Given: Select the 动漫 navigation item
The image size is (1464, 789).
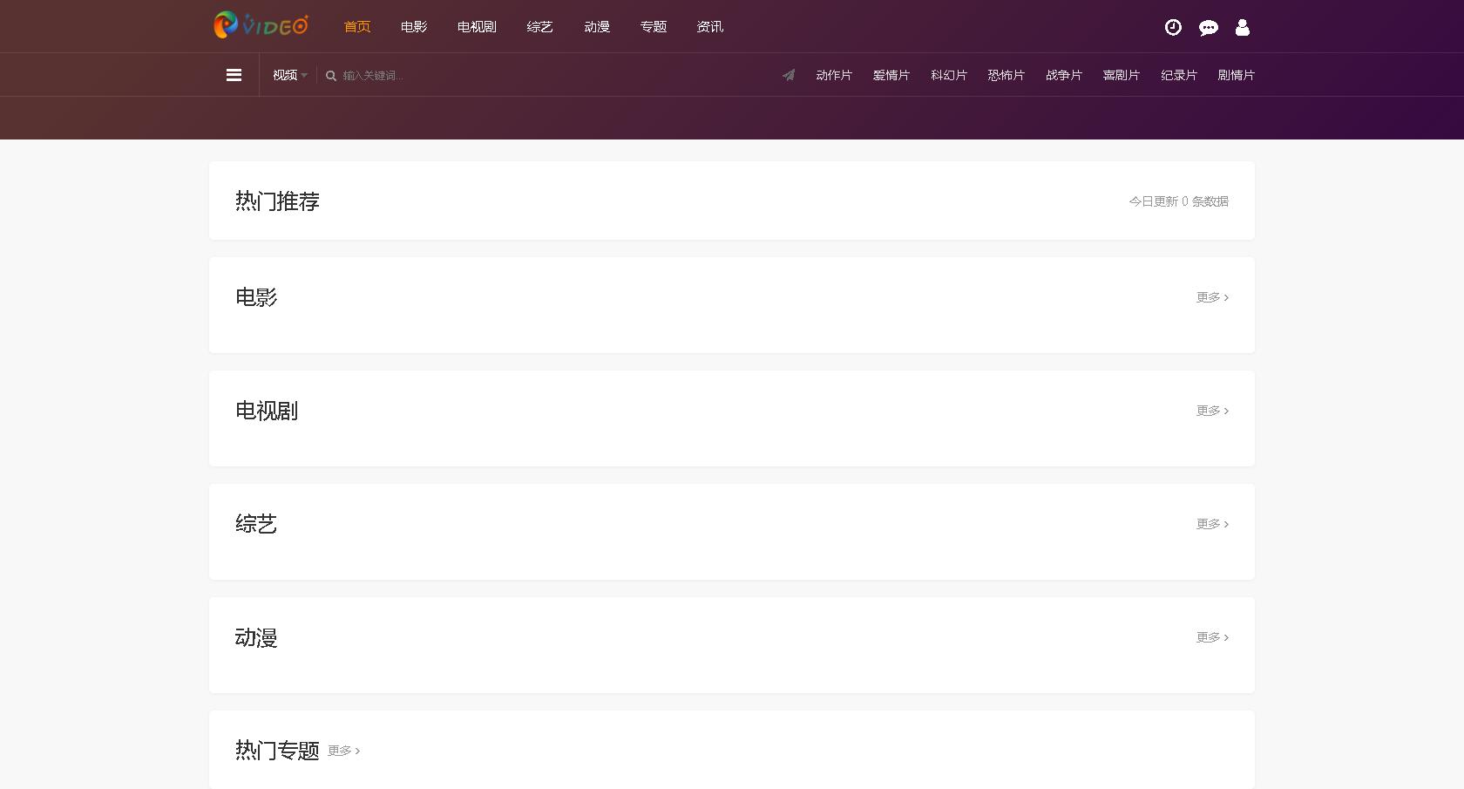Looking at the screenshot, I should [596, 26].
